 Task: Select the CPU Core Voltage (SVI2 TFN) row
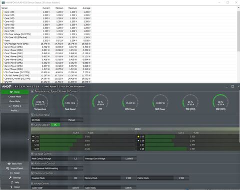tap(46, 34)
